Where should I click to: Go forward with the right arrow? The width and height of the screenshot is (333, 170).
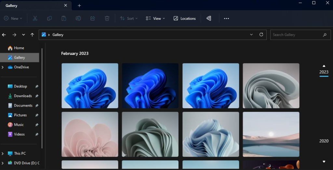tap(14, 35)
